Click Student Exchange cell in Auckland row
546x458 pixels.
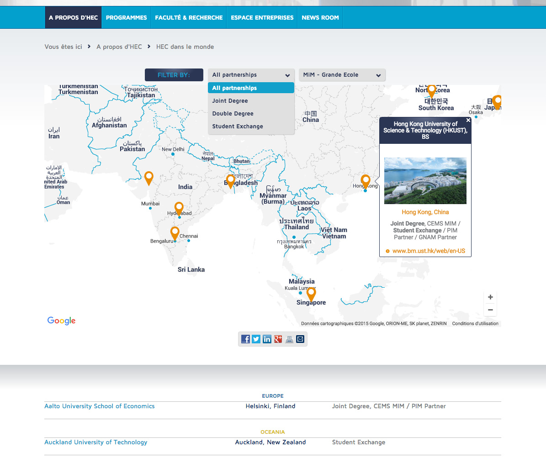359,442
